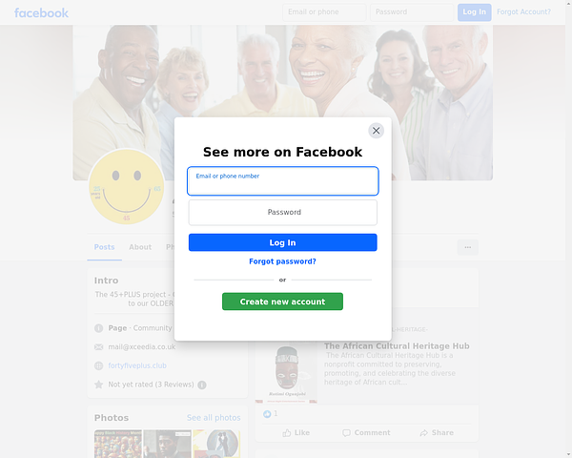The width and height of the screenshot is (572, 458).
Task: Close the See more on Facebook dialog
Action: coord(377,131)
